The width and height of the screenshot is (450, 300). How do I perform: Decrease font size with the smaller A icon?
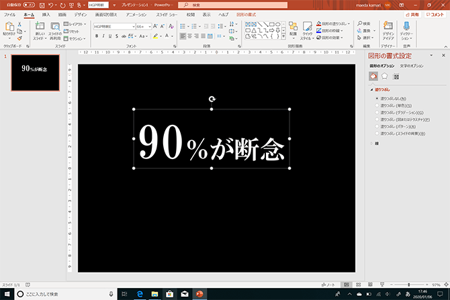(163, 26)
